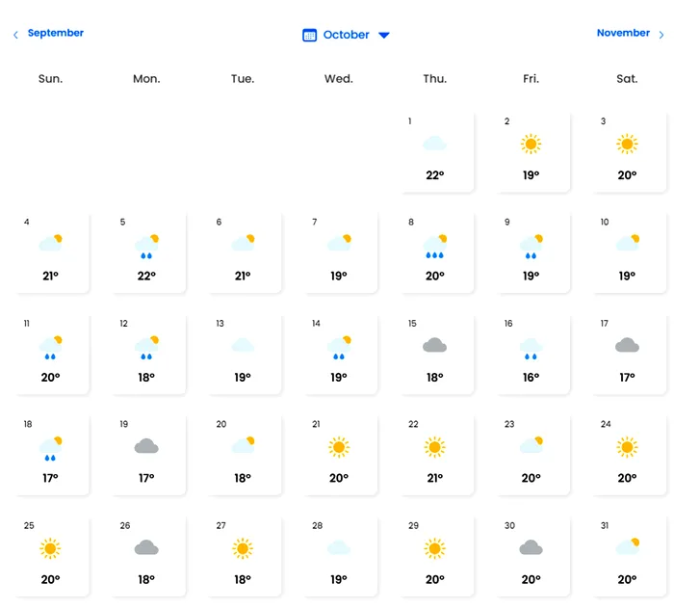Click the light cloud icon on October 28

[x=339, y=547]
